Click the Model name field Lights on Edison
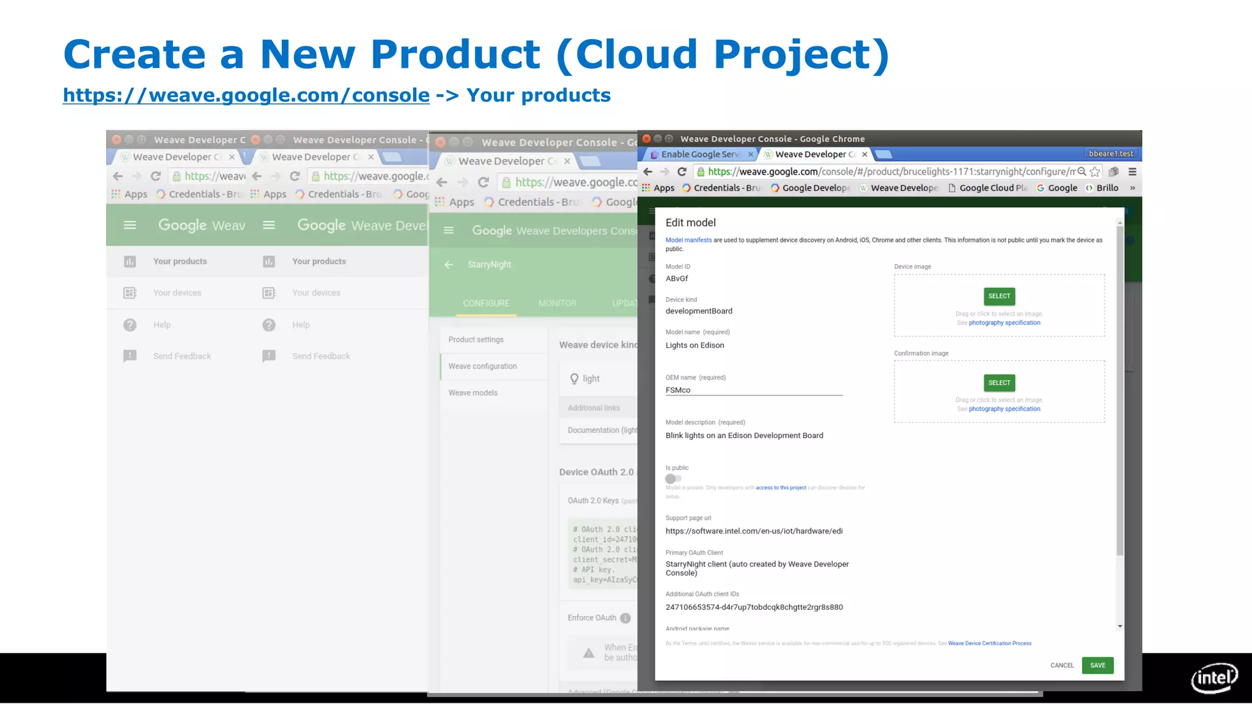 pyautogui.click(x=695, y=345)
